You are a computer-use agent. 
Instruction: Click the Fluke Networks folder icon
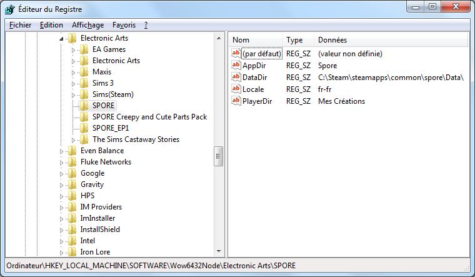pyautogui.click(x=72, y=162)
